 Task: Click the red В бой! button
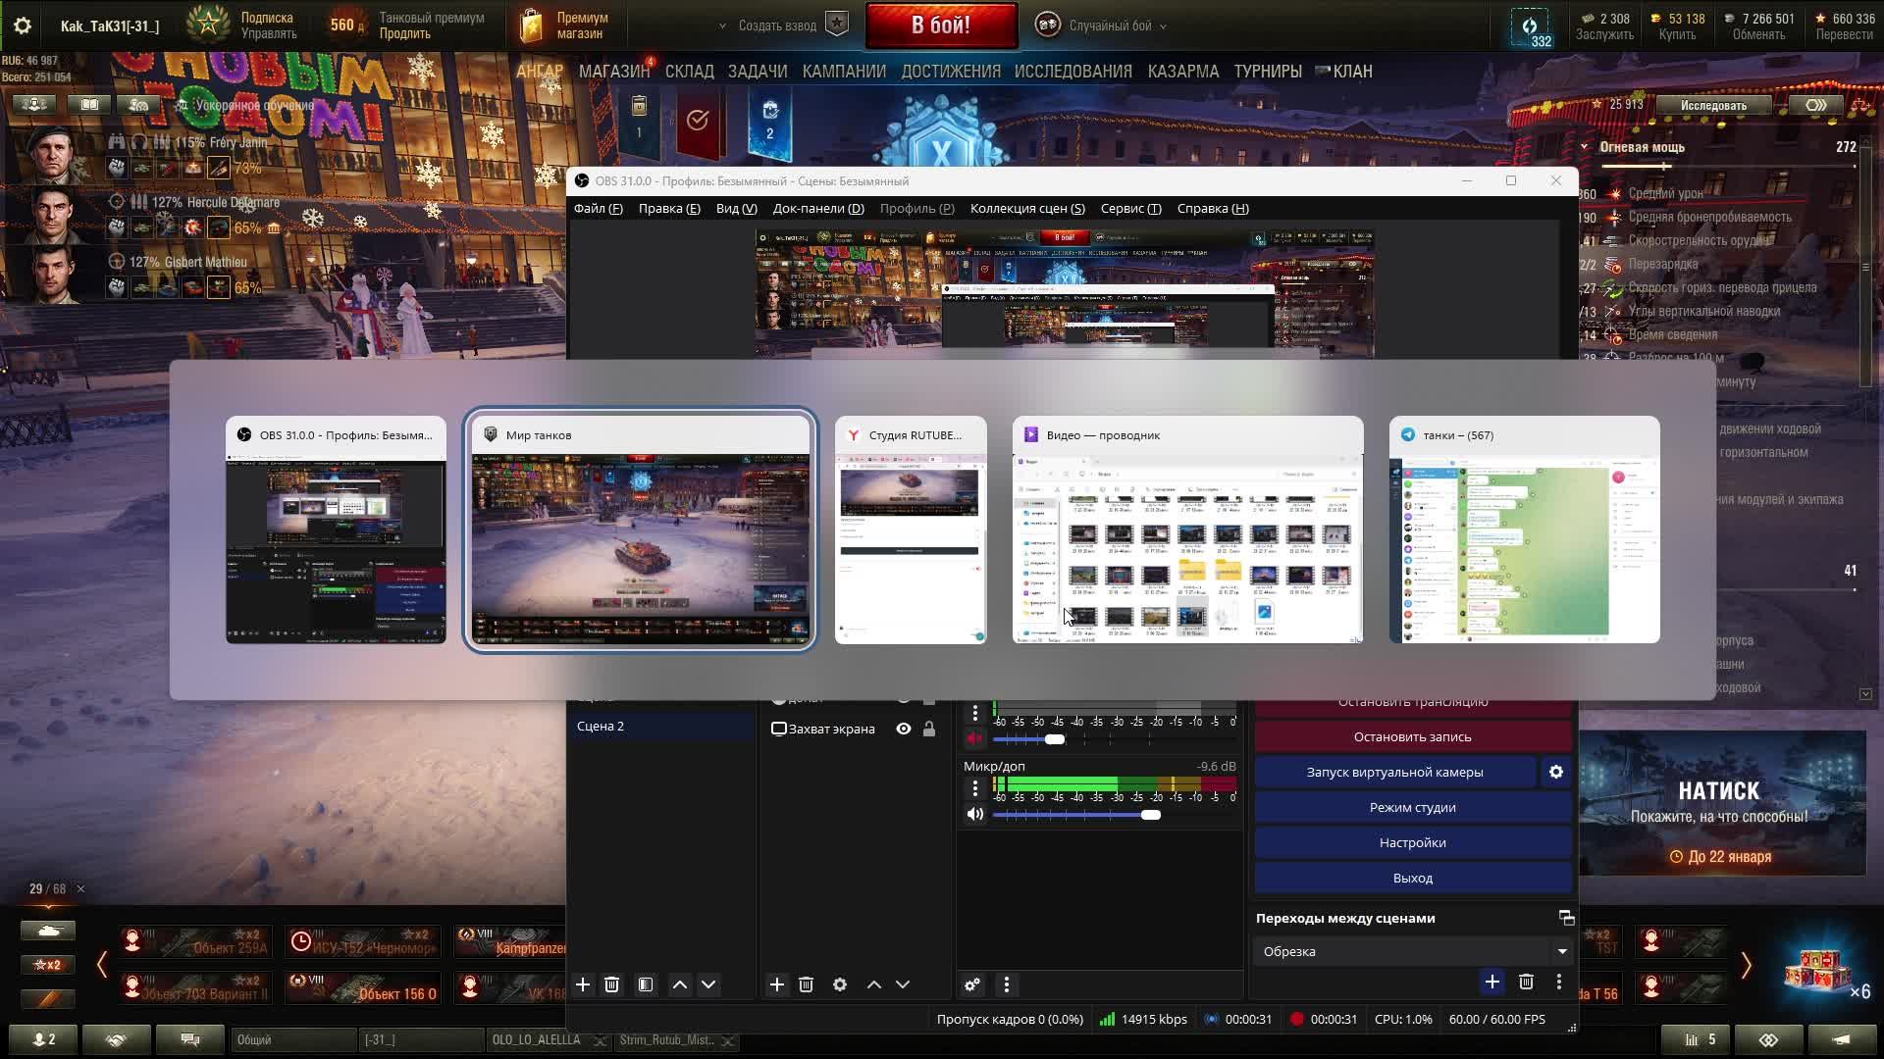point(941,25)
